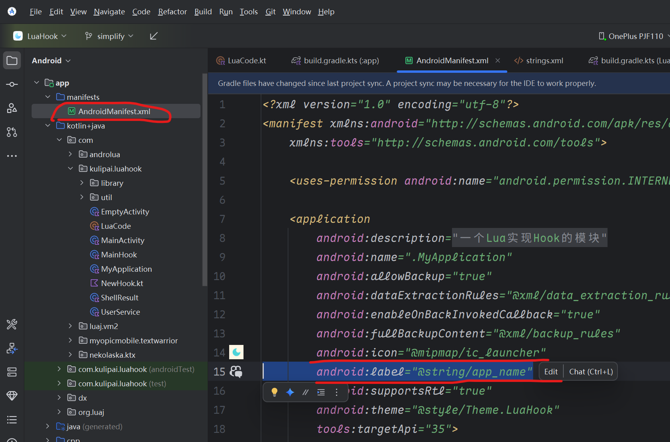The height and width of the screenshot is (442, 670).
Task: Open the simplify branch dropdown
Action: click(x=110, y=36)
